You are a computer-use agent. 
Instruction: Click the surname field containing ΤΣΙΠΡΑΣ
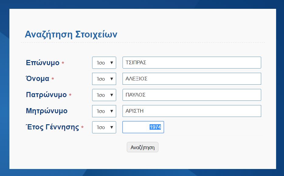[x=192, y=63]
